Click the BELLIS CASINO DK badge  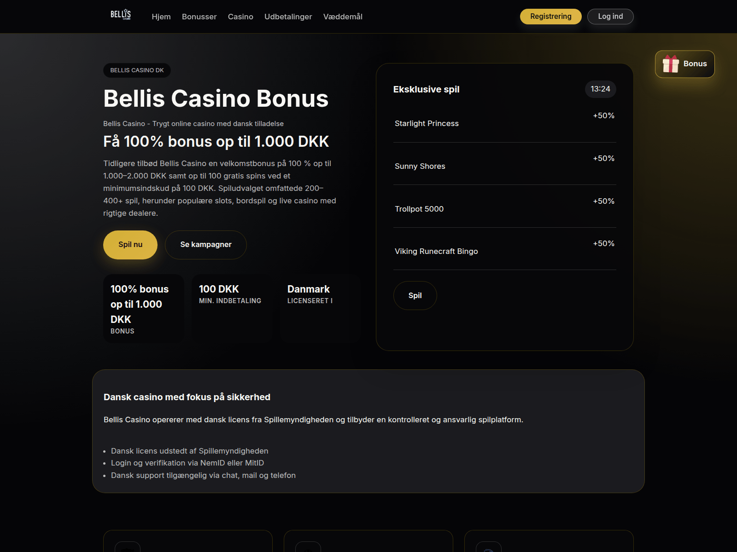[137, 70]
